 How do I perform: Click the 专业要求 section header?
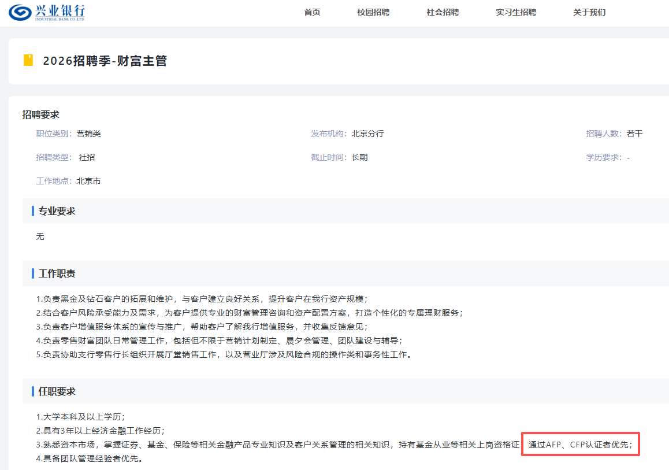(x=57, y=211)
